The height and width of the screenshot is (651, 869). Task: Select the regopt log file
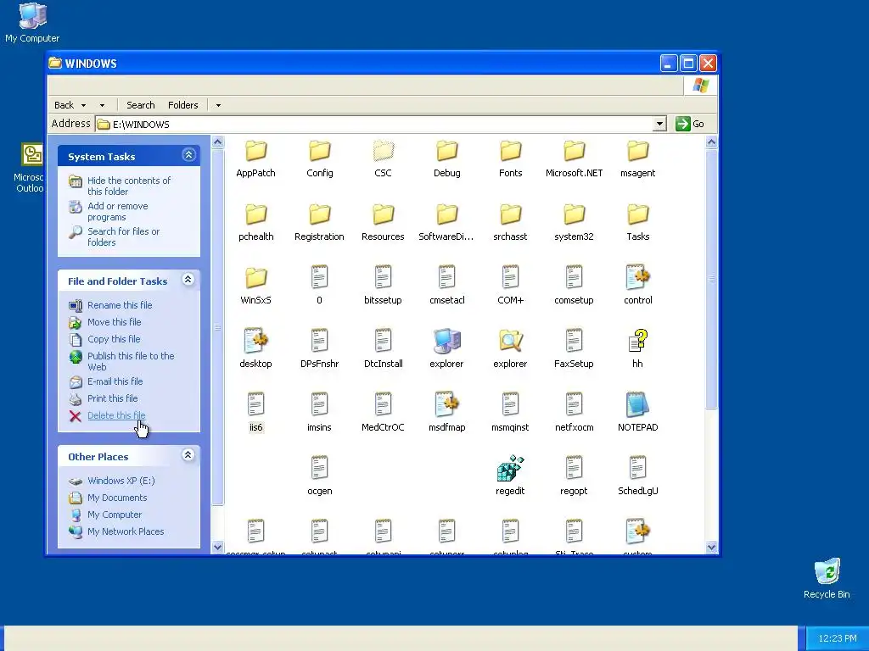575,476
